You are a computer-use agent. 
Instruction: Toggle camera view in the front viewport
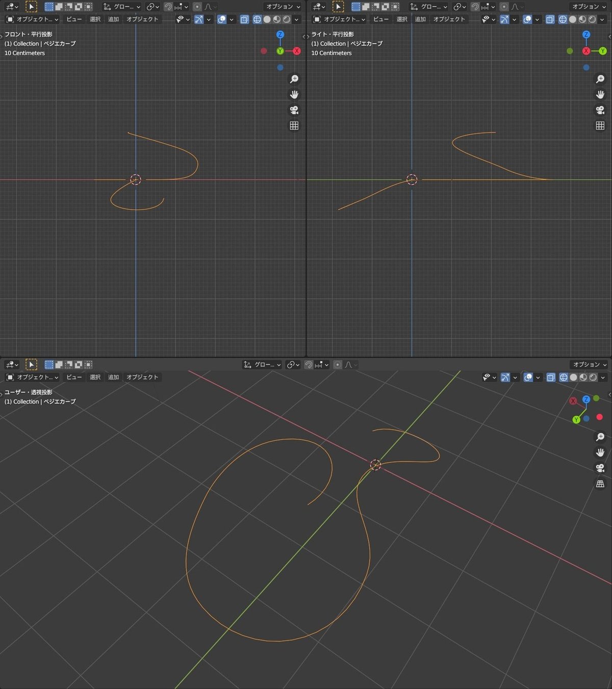[x=294, y=110]
